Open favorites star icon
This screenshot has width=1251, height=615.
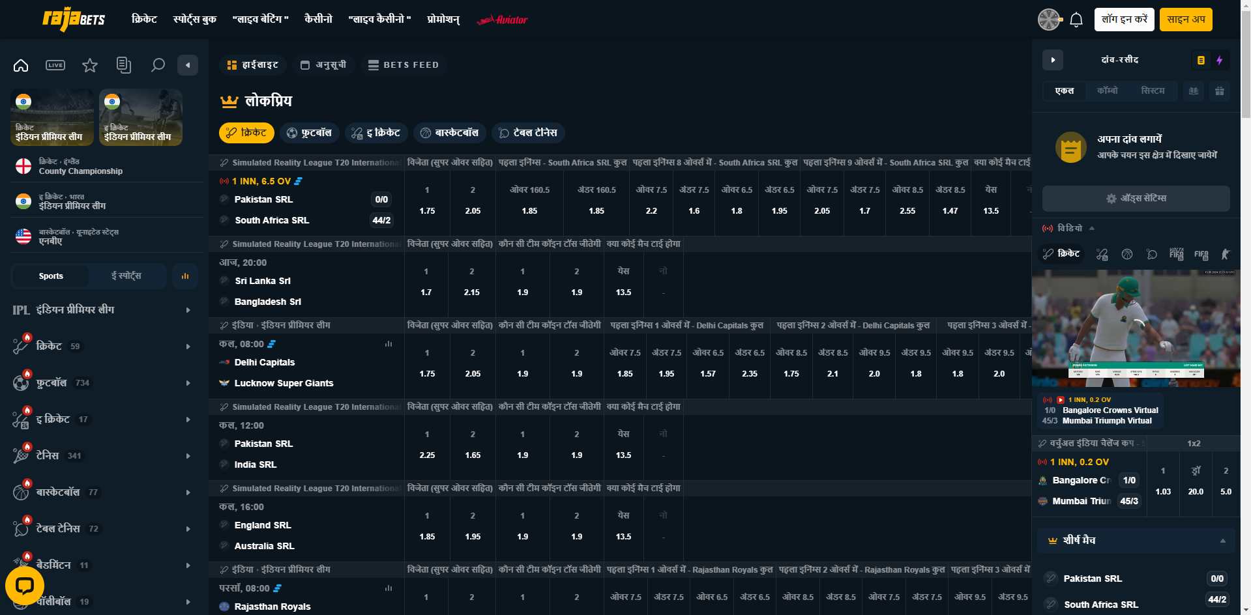[90, 65]
